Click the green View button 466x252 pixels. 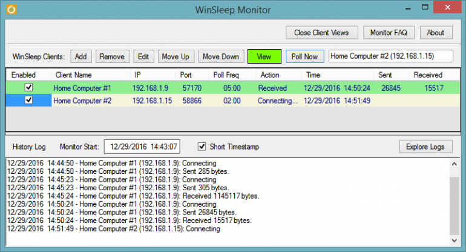264,56
